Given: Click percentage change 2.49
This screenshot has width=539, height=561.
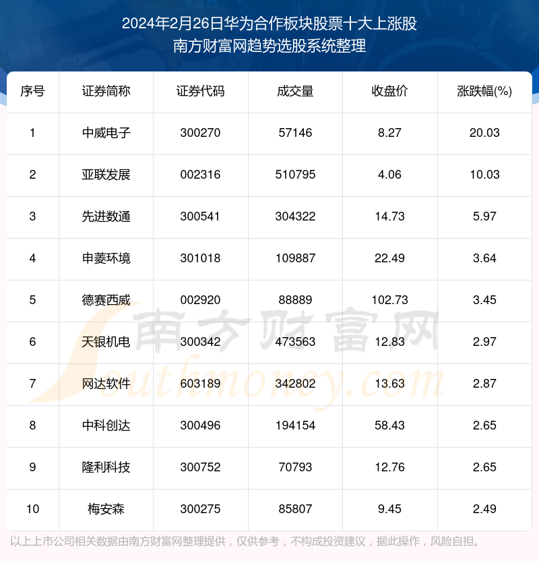Looking at the screenshot, I should point(484,509).
